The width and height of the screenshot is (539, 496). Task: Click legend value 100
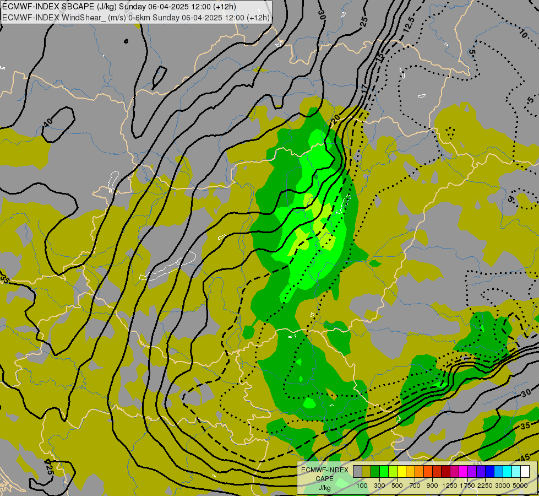tap(362, 486)
